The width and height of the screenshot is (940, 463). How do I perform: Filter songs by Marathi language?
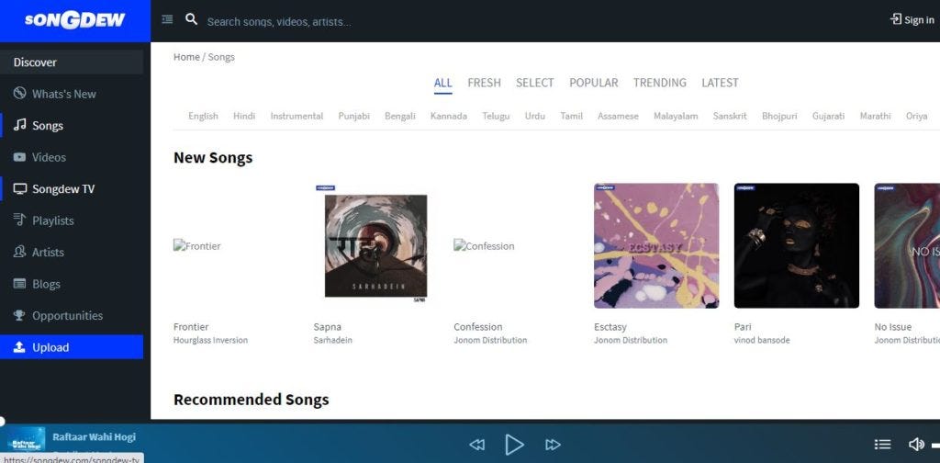[875, 116]
